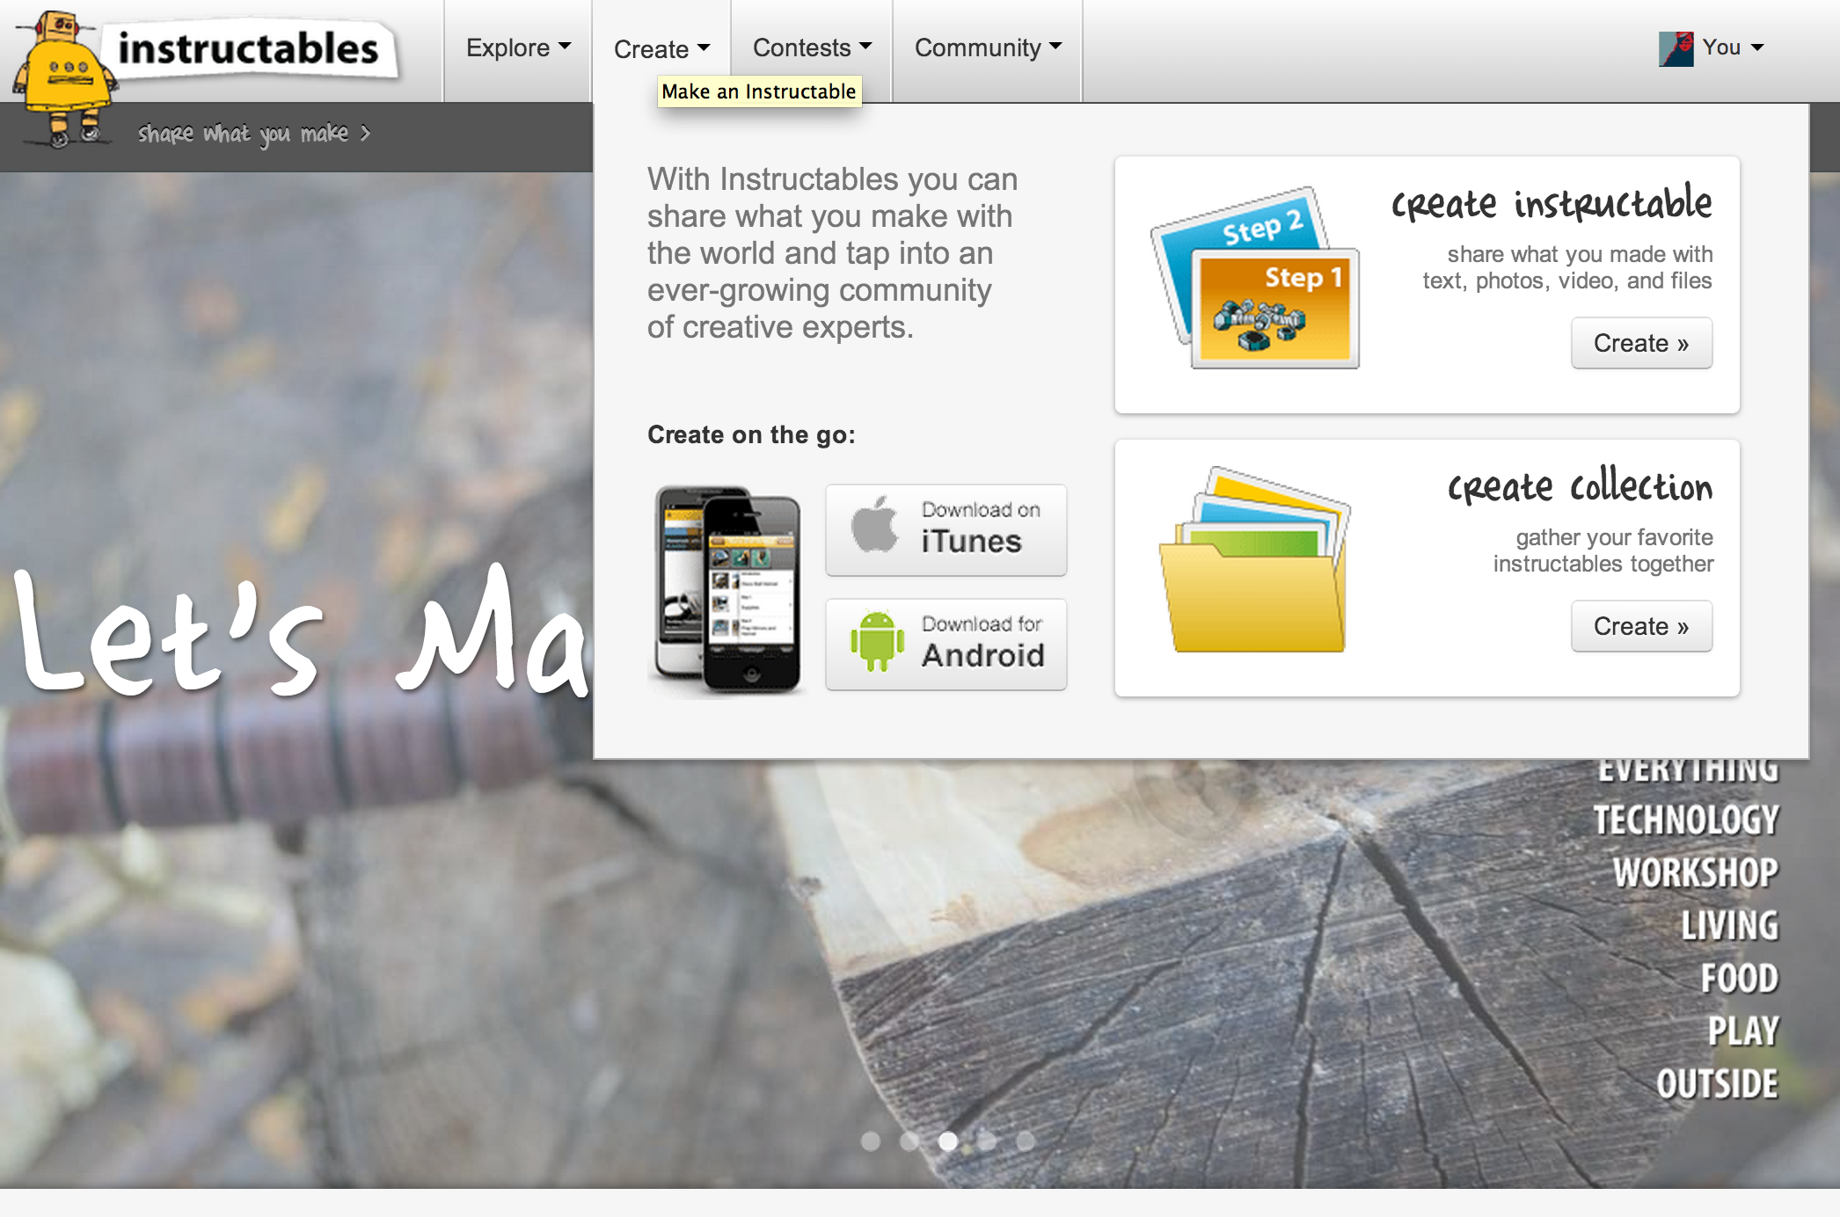Expand the Contests dropdown menu
The width and height of the screenshot is (1840, 1217).
(x=811, y=45)
